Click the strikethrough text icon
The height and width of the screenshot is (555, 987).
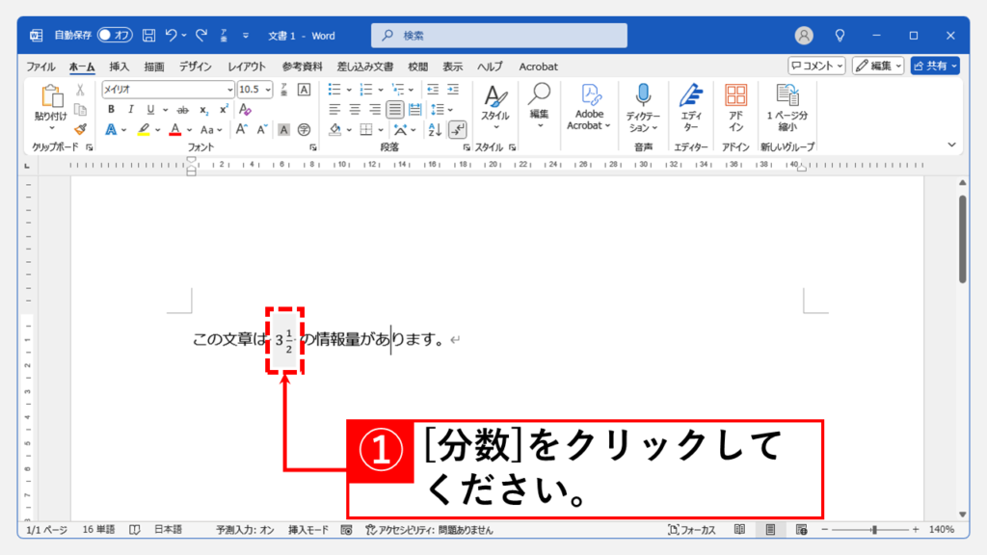183,109
